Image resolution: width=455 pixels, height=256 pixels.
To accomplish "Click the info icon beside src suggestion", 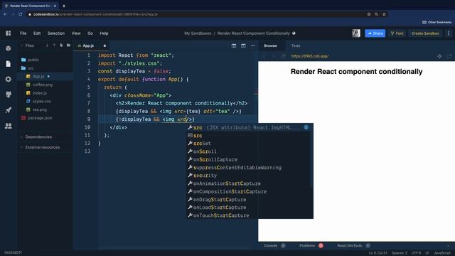I will pyautogui.click(x=306, y=127).
